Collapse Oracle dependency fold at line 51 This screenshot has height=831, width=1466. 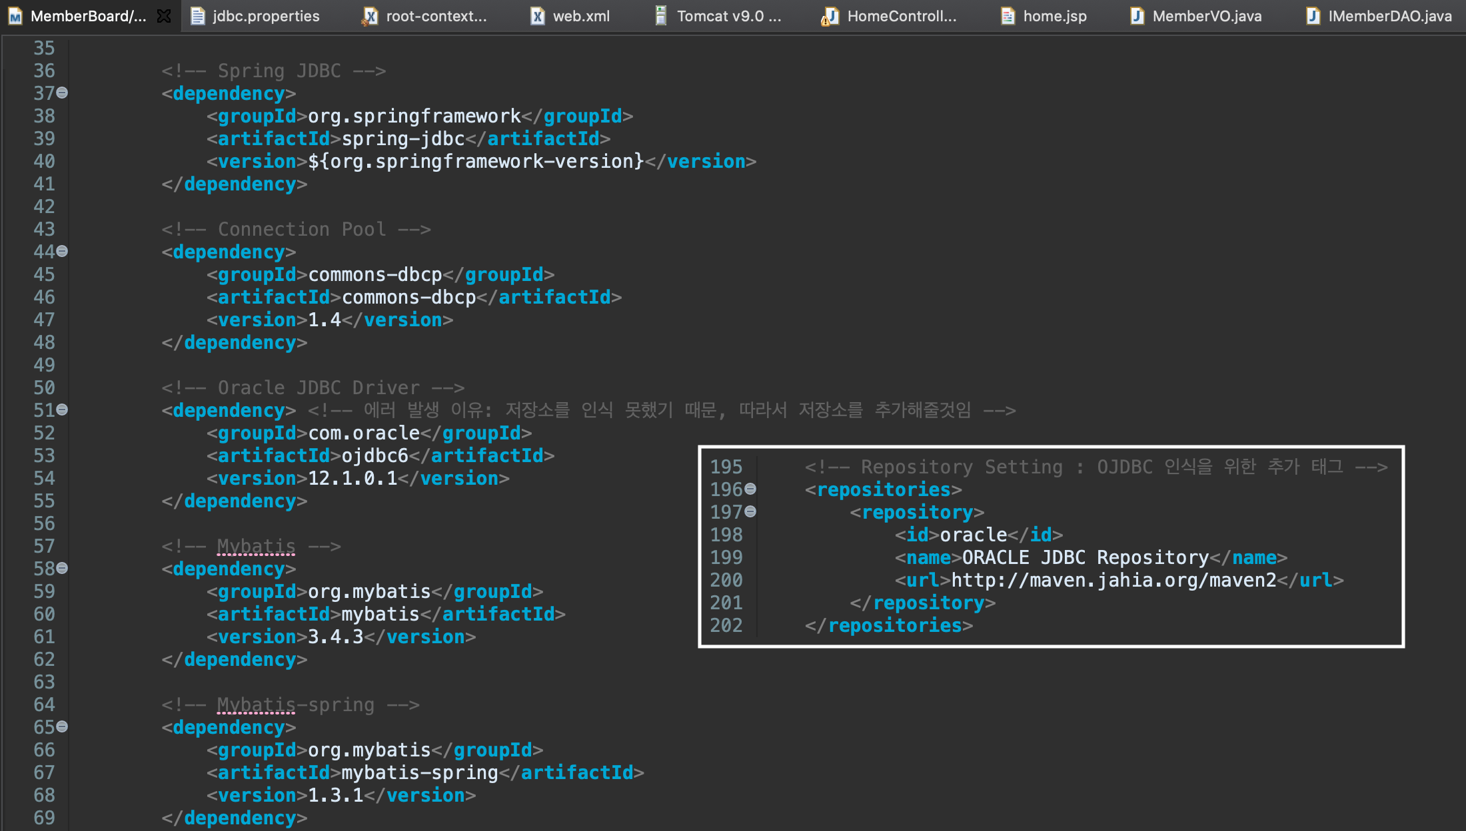[62, 410]
